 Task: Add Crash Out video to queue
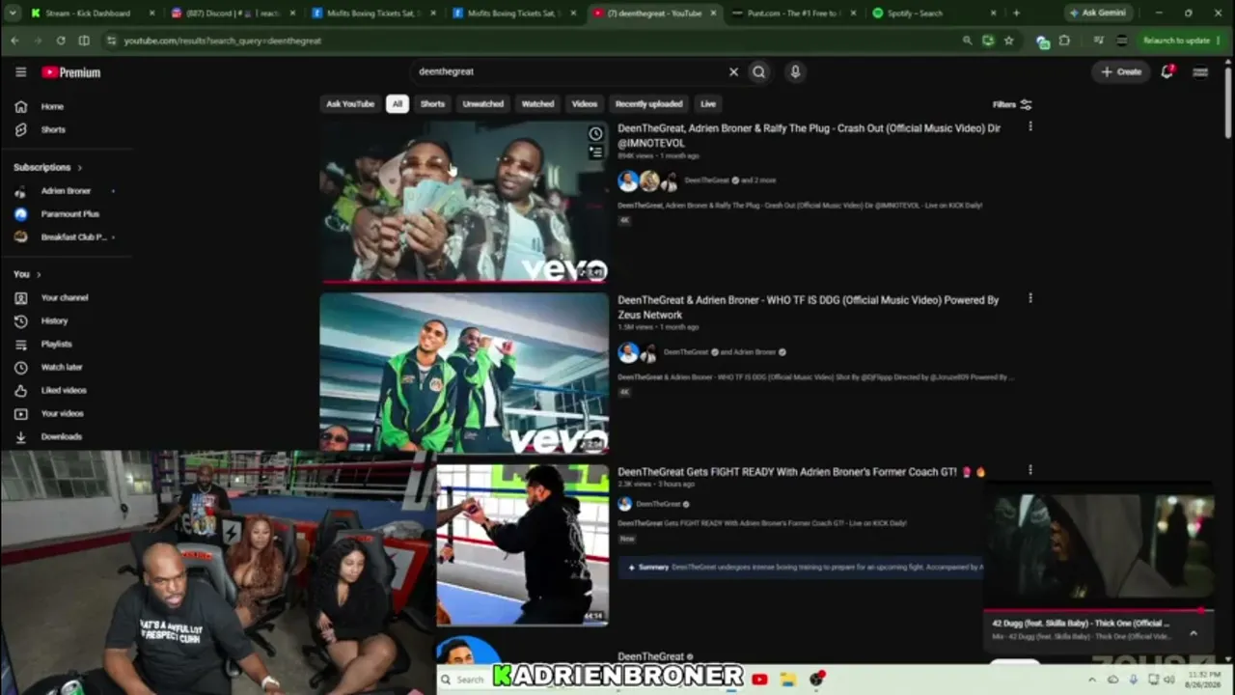595,153
